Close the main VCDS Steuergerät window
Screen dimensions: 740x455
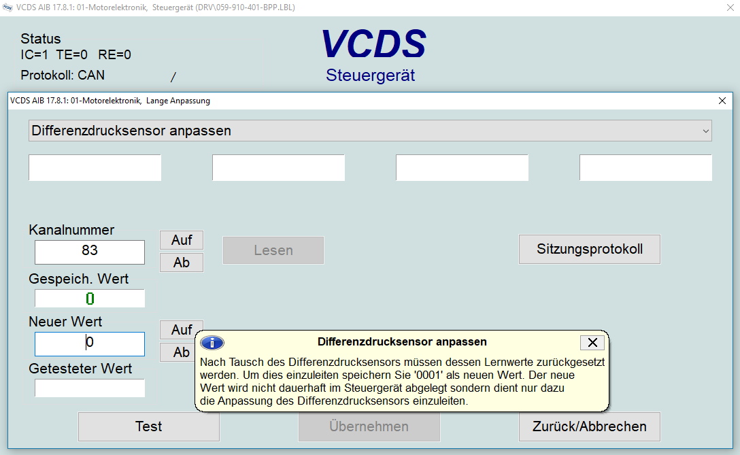[730, 7]
